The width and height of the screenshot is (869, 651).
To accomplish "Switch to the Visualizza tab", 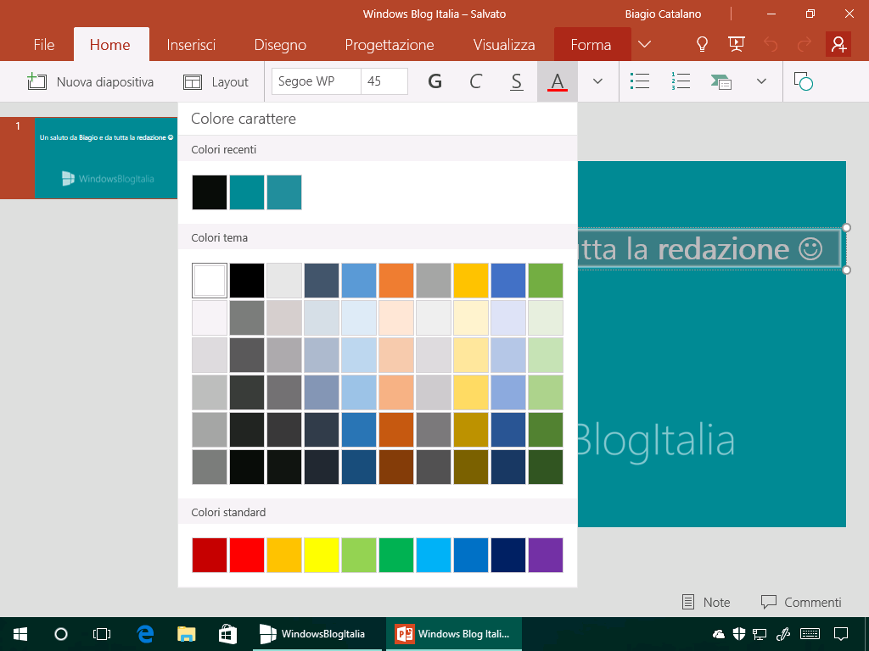I will pyautogui.click(x=504, y=45).
